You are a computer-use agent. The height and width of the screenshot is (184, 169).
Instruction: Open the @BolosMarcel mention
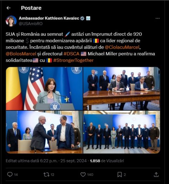[x=21, y=54]
